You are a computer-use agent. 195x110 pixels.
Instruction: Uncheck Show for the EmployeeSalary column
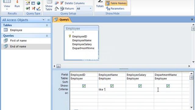pos(140,86)
